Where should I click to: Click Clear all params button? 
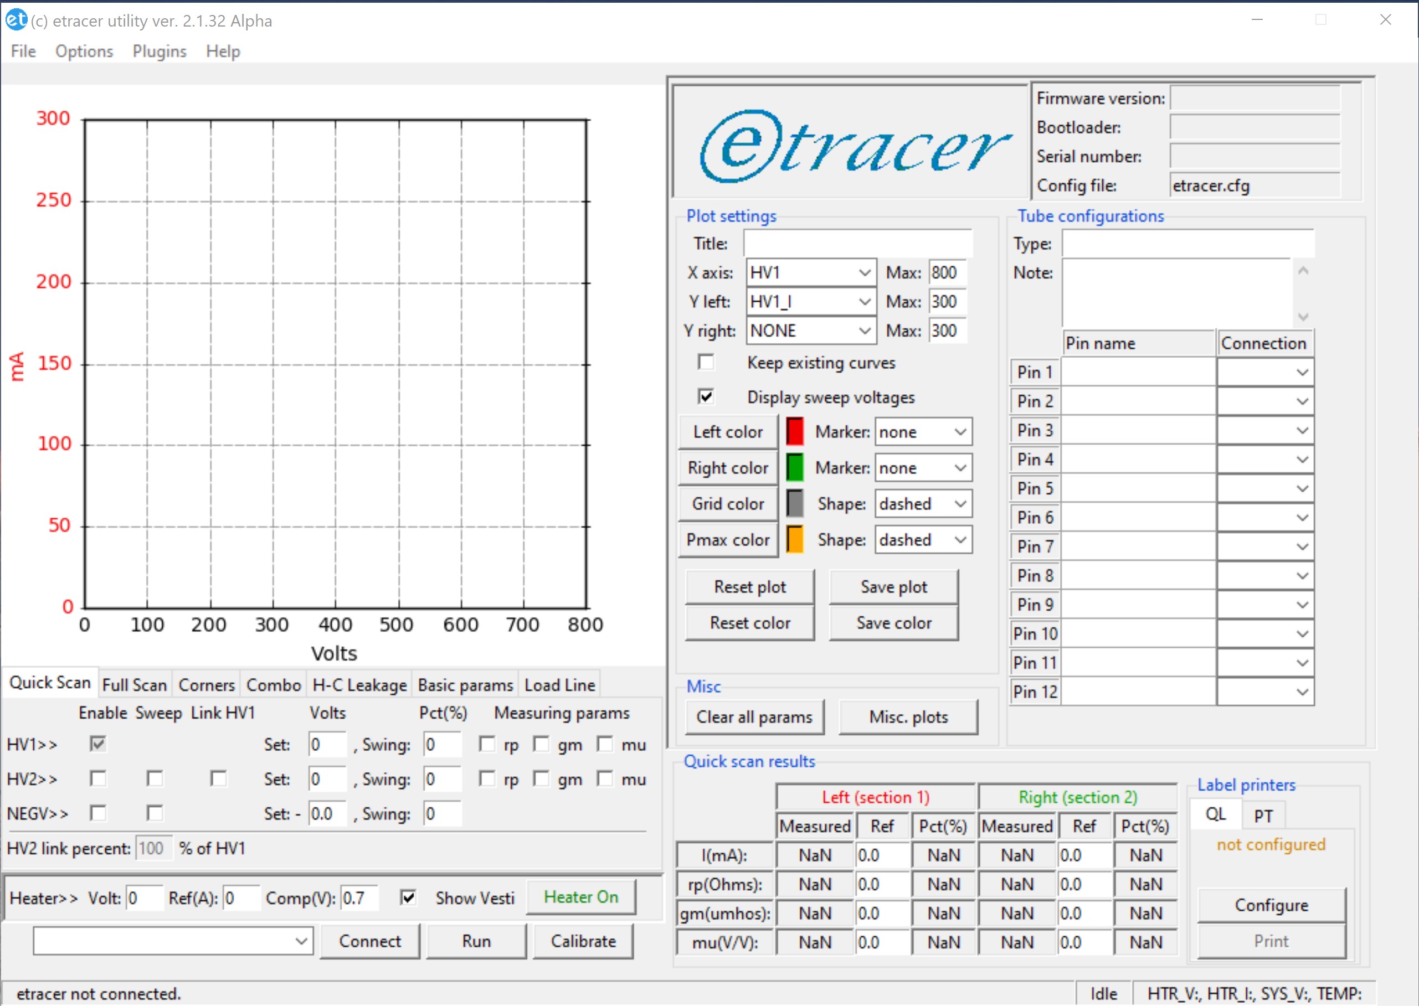point(754,717)
